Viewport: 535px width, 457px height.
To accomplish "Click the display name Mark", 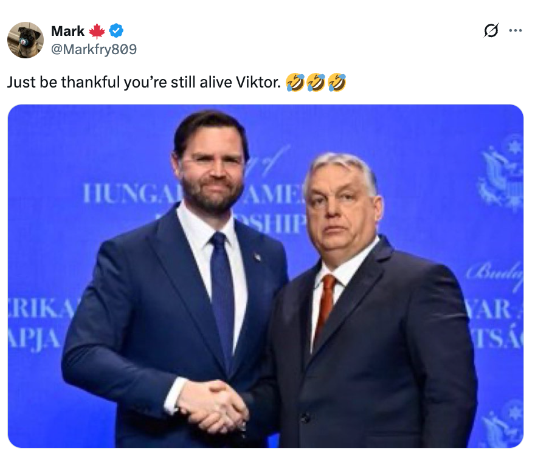I will pos(67,31).
